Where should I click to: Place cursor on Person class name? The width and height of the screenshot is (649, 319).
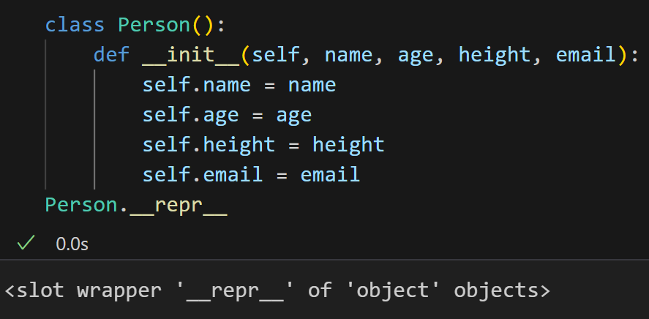154,24
